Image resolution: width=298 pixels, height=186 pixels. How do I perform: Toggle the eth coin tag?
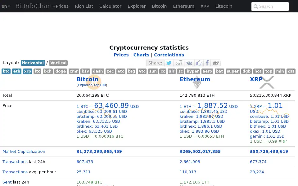(x=17, y=71)
